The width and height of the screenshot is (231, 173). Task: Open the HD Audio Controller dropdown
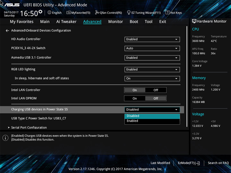(x=152, y=39)
